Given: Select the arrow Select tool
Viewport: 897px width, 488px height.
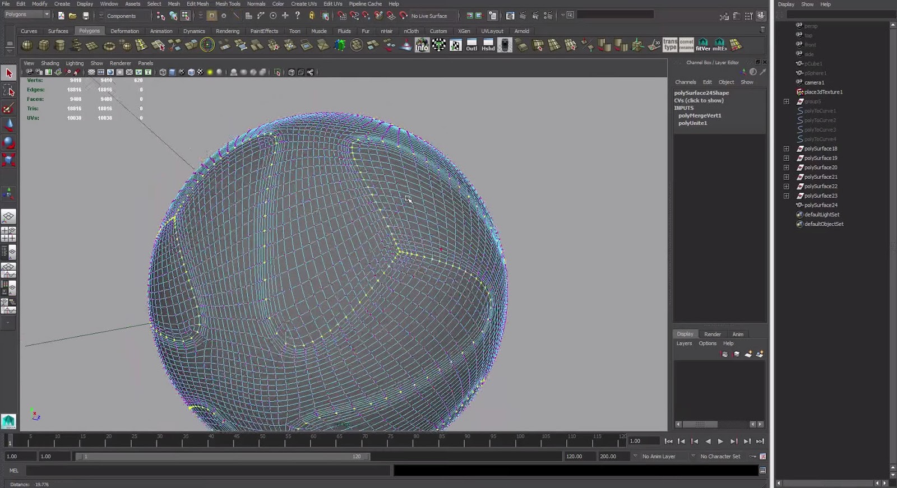Looking at the screenshot, I should click(8, 73).
